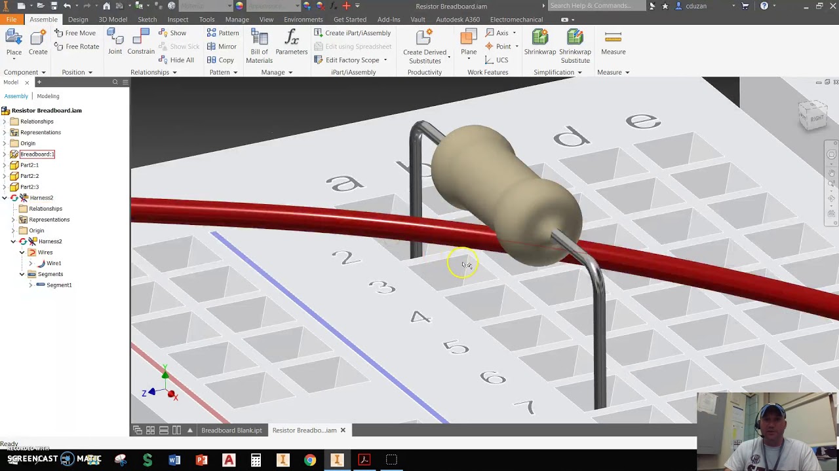Click Create iPart/iAssembly
Viewport: 839px width, 471px height.
pos(352,33)
